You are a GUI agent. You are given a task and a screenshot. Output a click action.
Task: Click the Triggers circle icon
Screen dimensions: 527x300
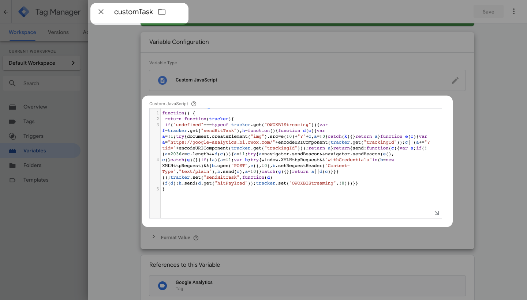[12, 136]
